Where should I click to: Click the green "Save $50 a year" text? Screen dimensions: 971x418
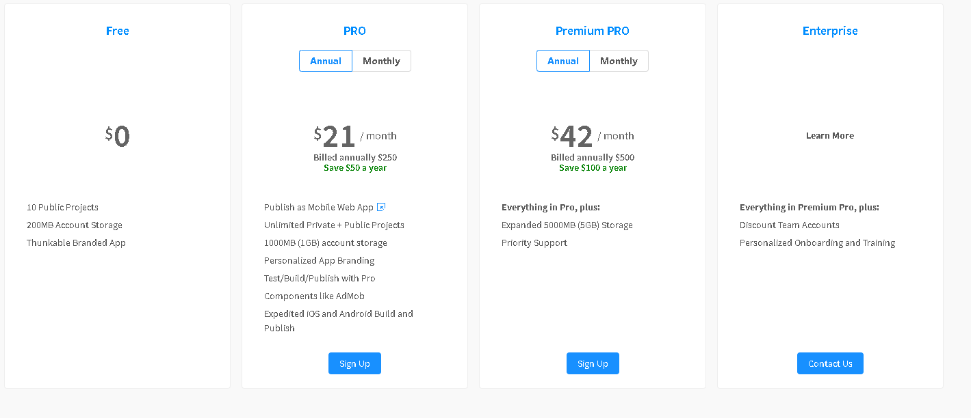tap(355, 168)
